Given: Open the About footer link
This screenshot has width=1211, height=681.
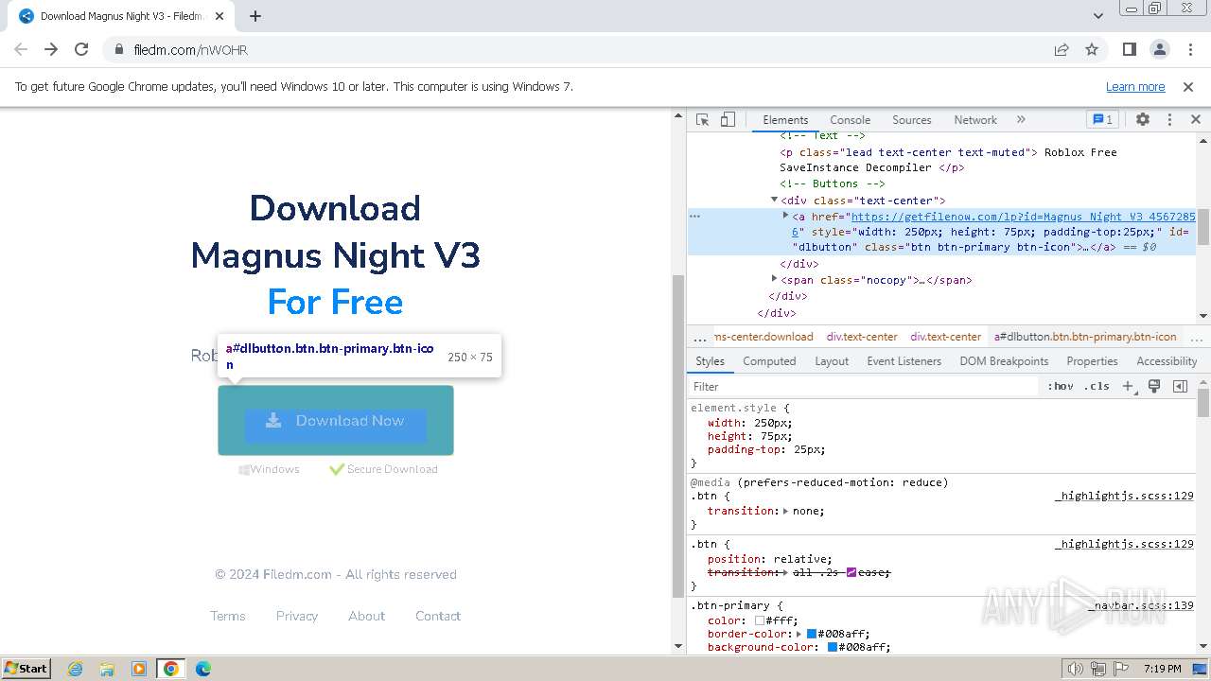Looking at the screenshot, I should [366, 616].
